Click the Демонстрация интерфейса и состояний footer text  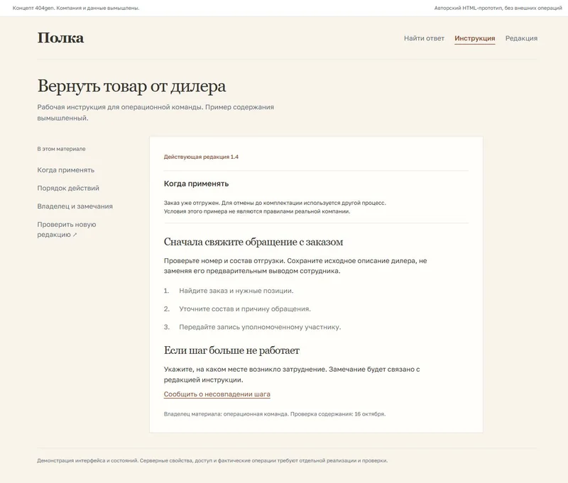click(x=212, y=460)
